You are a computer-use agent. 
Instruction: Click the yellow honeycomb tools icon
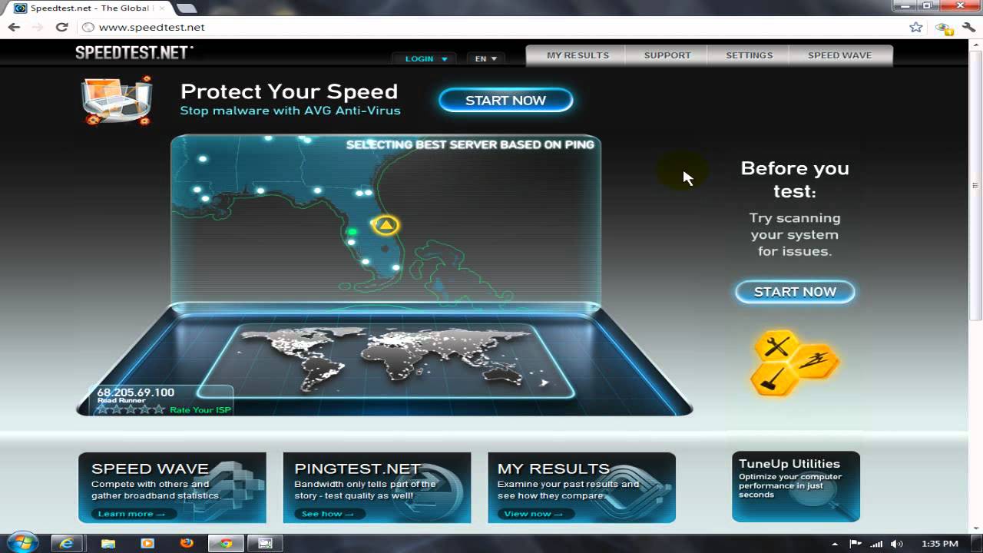tap(795, 363)
